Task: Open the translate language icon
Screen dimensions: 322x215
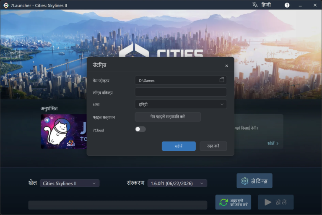Action: [255, 5]
